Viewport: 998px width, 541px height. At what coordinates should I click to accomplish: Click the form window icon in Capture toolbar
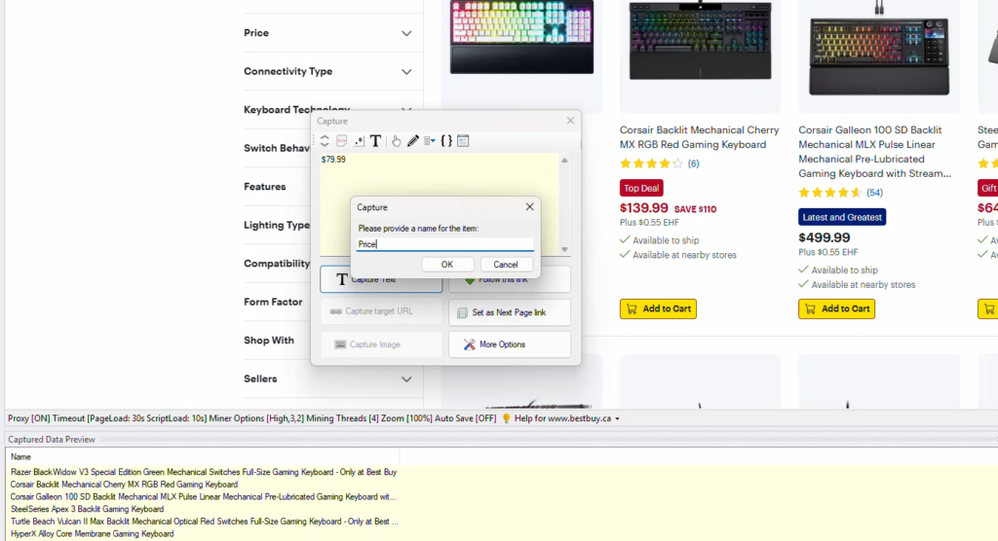[x=463, y=141]
